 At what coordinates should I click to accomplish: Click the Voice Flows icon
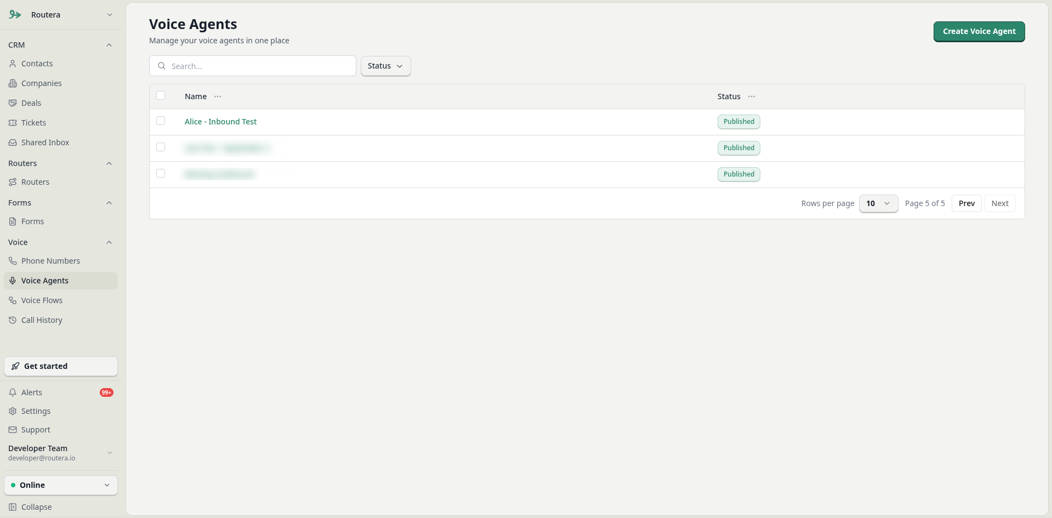coord(13,300)
